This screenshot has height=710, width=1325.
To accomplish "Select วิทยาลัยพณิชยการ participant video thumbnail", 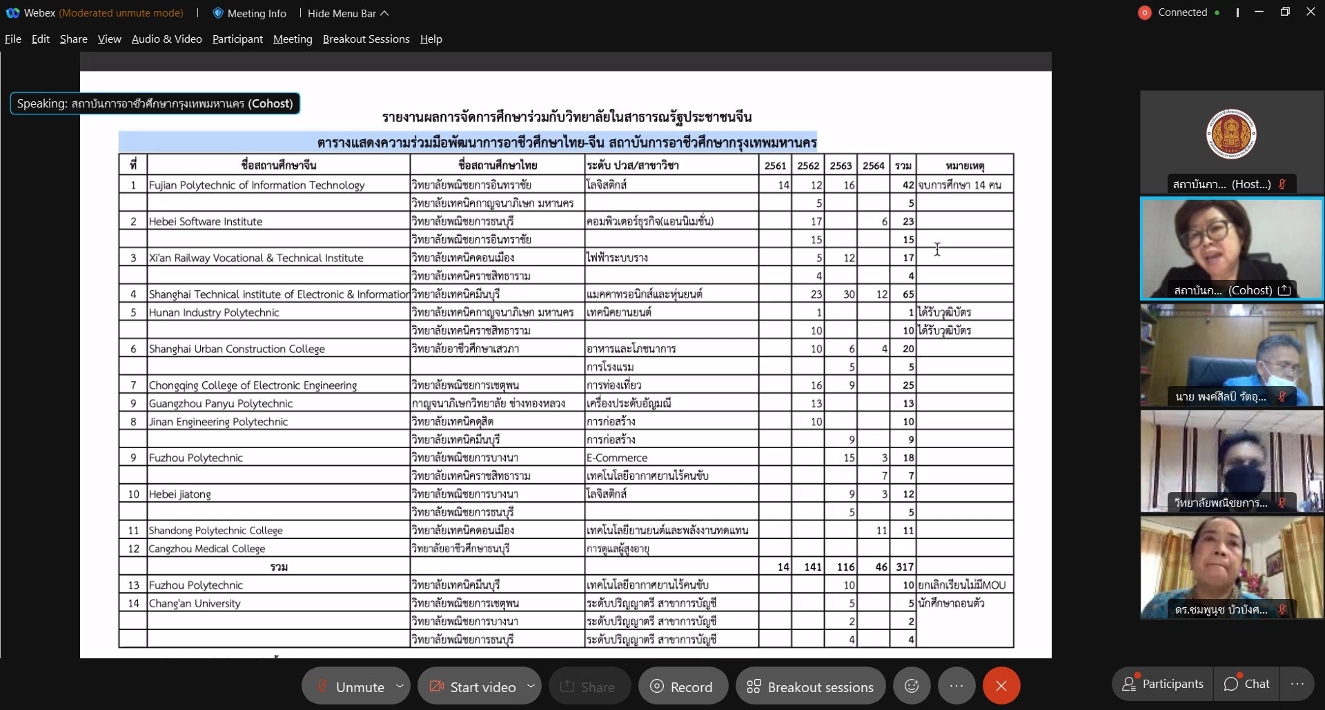I will click(1232, 461).
